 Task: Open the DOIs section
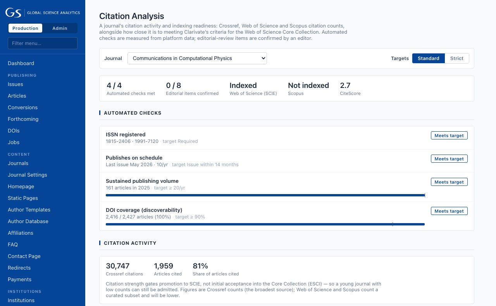[14, 131]
